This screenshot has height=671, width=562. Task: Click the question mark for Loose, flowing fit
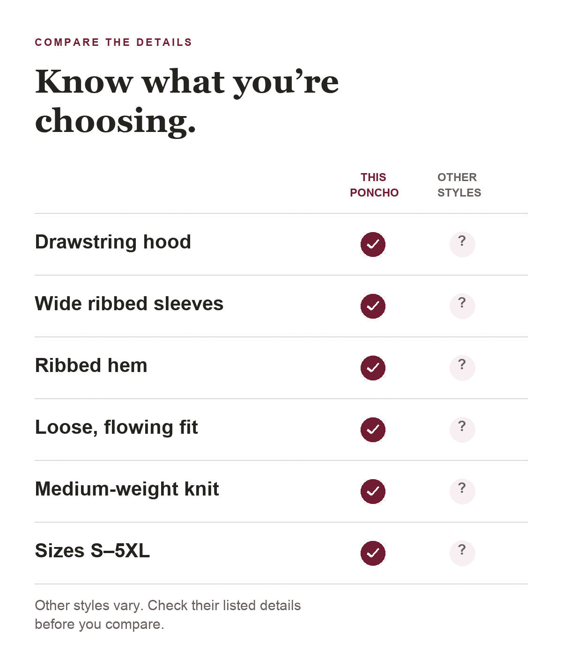point(462,430)
